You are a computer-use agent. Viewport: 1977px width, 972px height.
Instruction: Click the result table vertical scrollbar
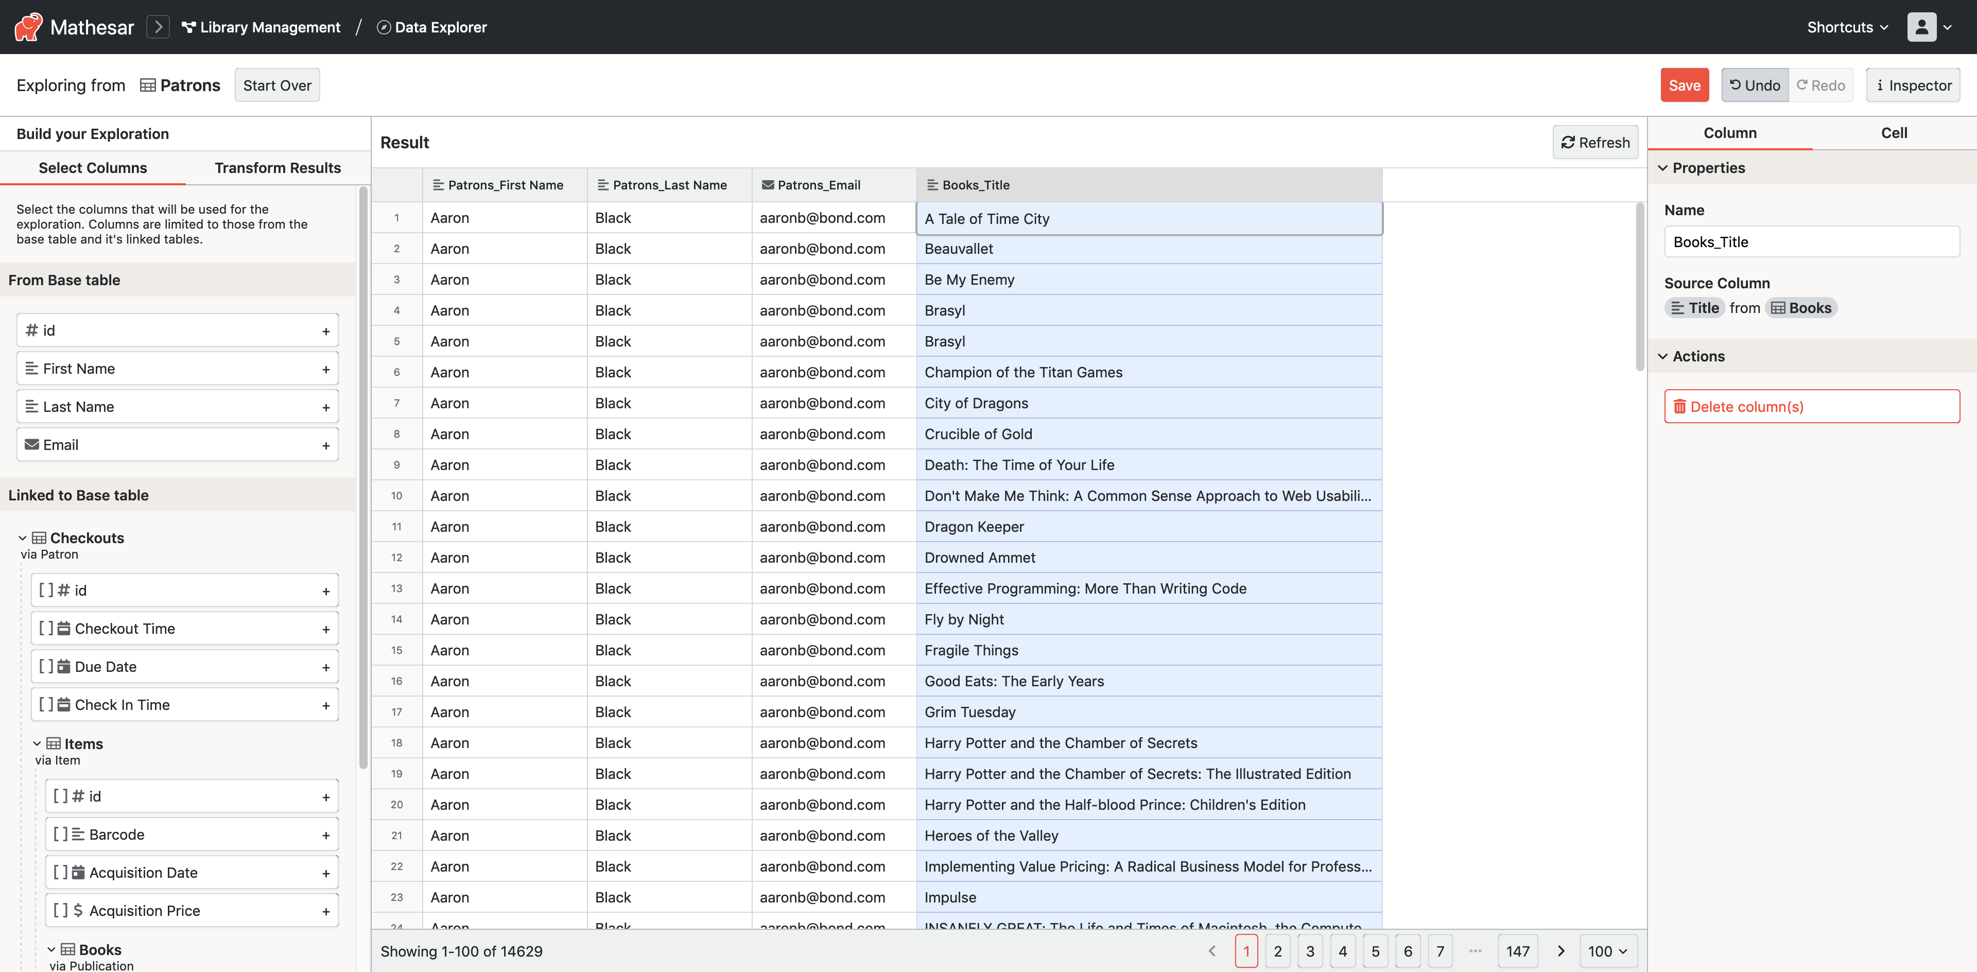coord(1640,287)
